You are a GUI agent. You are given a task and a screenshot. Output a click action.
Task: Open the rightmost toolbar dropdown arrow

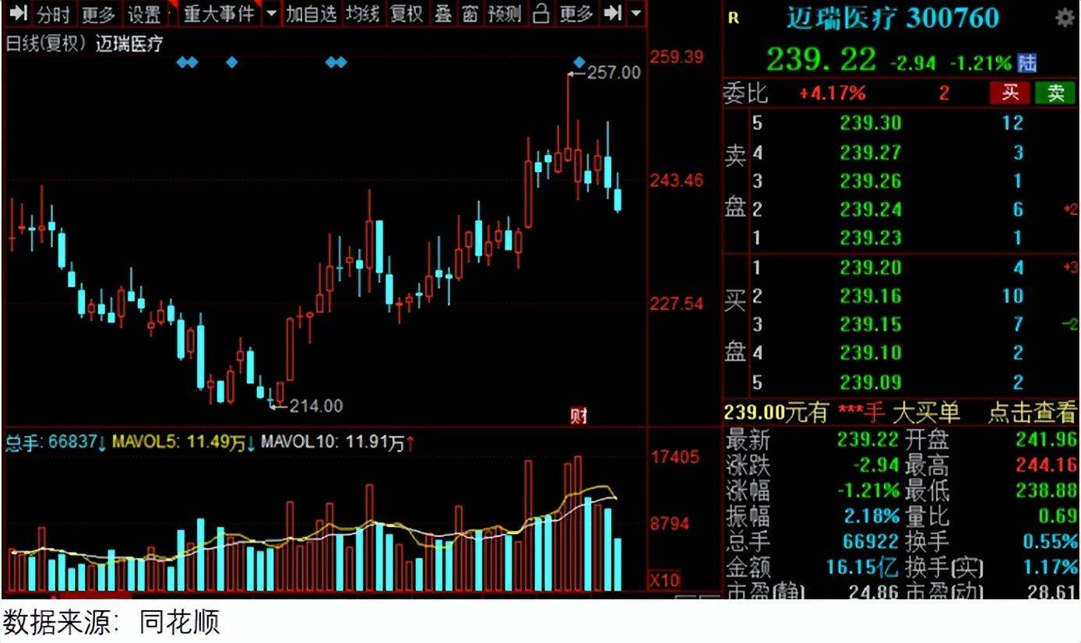click(x=634, y=13)
